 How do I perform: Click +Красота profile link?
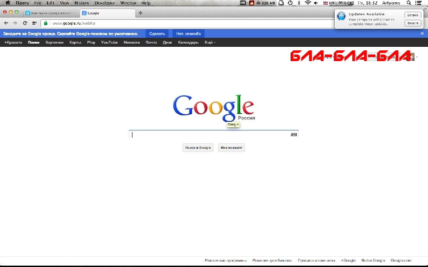click(x=13, y=42)
